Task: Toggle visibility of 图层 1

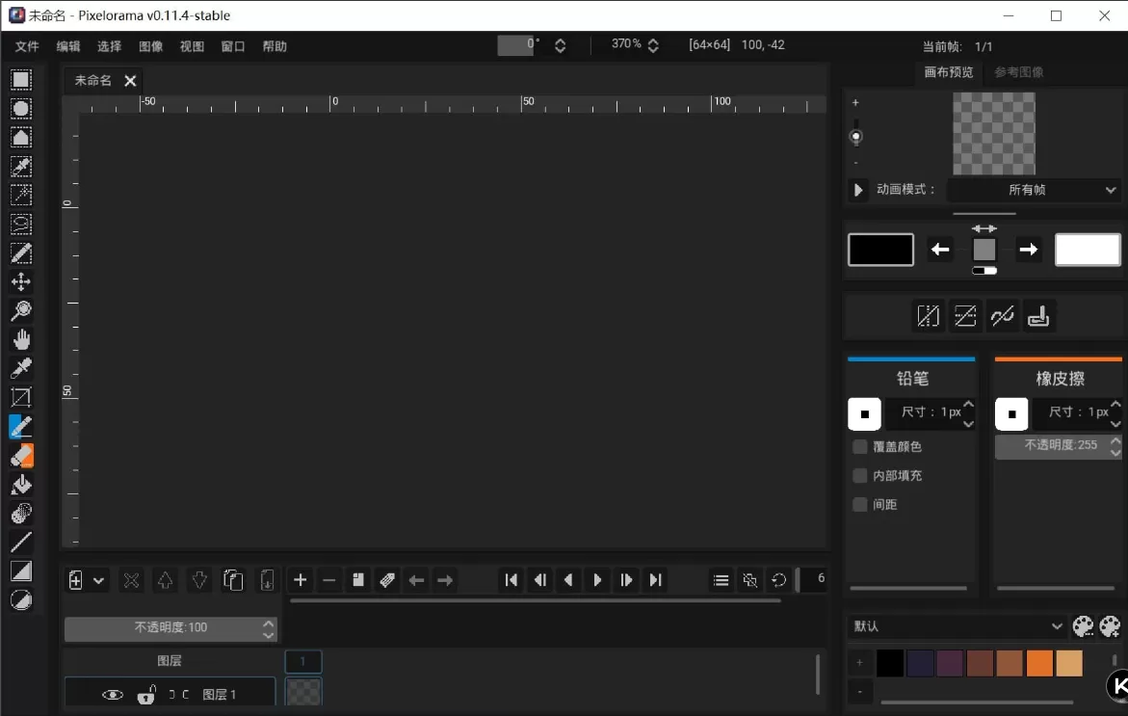Action: (112, 694)
